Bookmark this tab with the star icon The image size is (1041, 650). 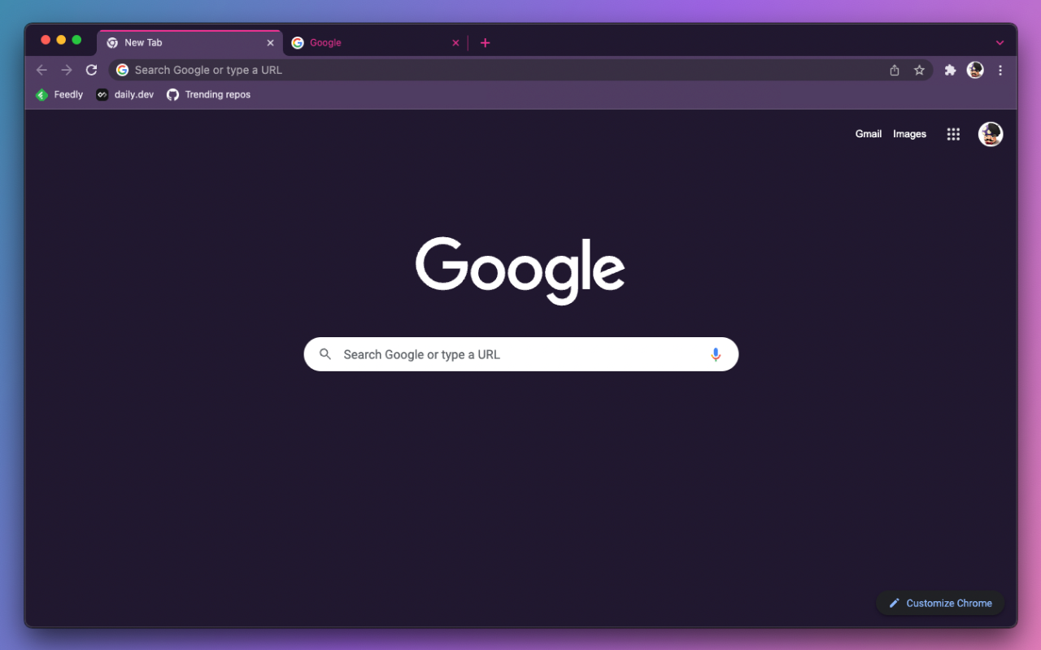[x=919, y=70]
